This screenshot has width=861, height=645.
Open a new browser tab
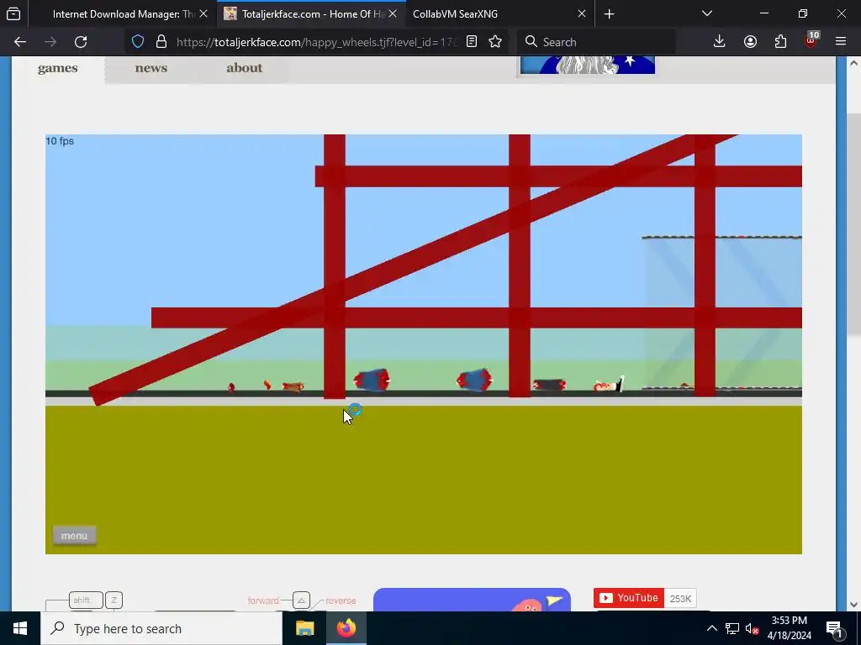point(609,13)
